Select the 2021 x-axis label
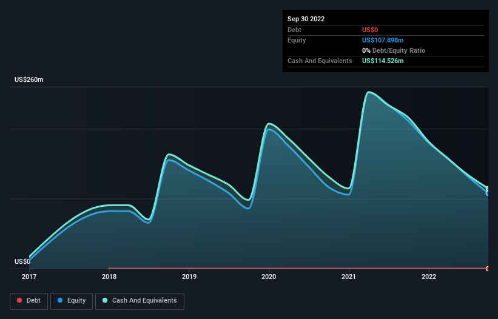 349,277
